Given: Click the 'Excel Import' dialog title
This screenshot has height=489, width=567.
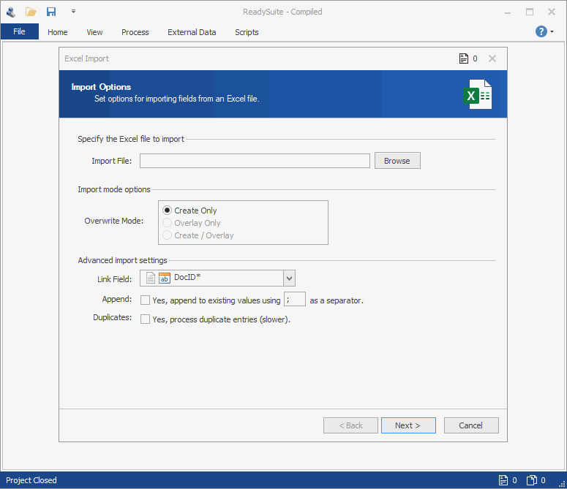Looking at the screenshot, I should (x=86, y=58).
